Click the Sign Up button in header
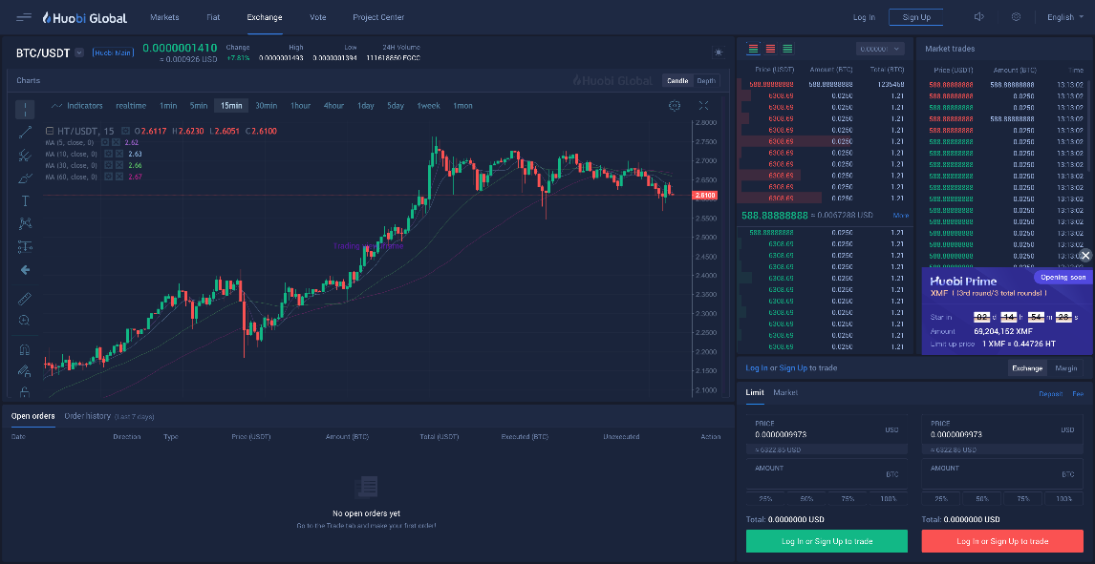The height and width of the screenshot is (564, 1095). [x=915, y=17]
